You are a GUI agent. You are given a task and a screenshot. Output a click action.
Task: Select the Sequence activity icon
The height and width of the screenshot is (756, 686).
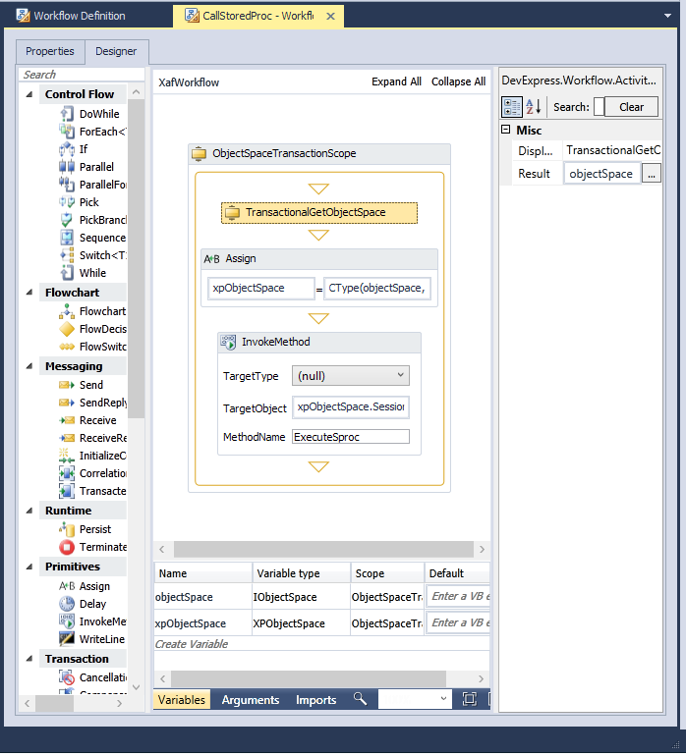pos(67,238)
